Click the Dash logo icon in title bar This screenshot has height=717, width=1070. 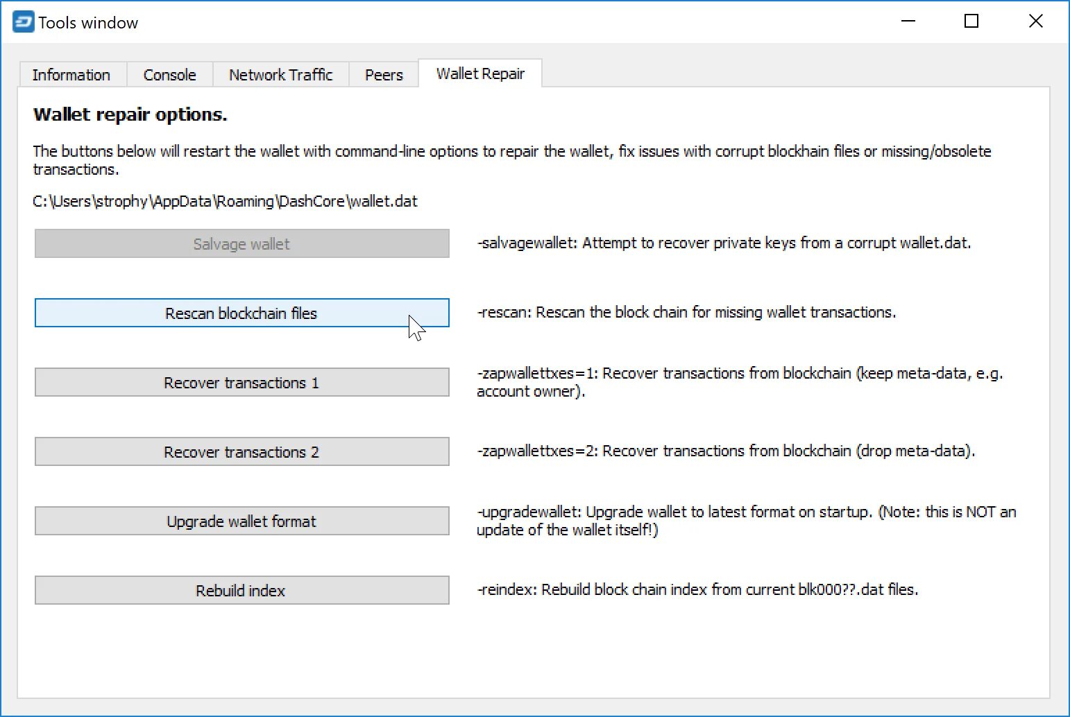23,22
